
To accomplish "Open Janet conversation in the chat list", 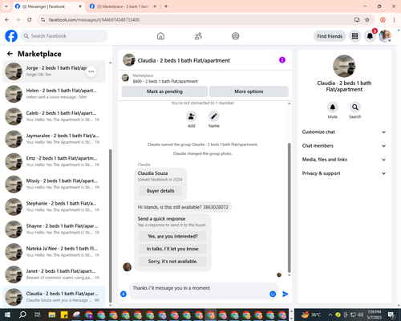I will tap(54, 274).
